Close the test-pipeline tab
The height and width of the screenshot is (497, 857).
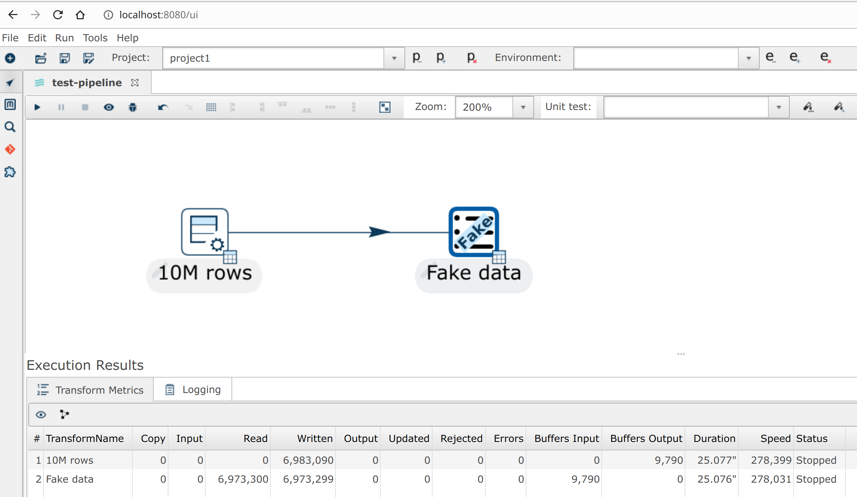coord(135,83)
